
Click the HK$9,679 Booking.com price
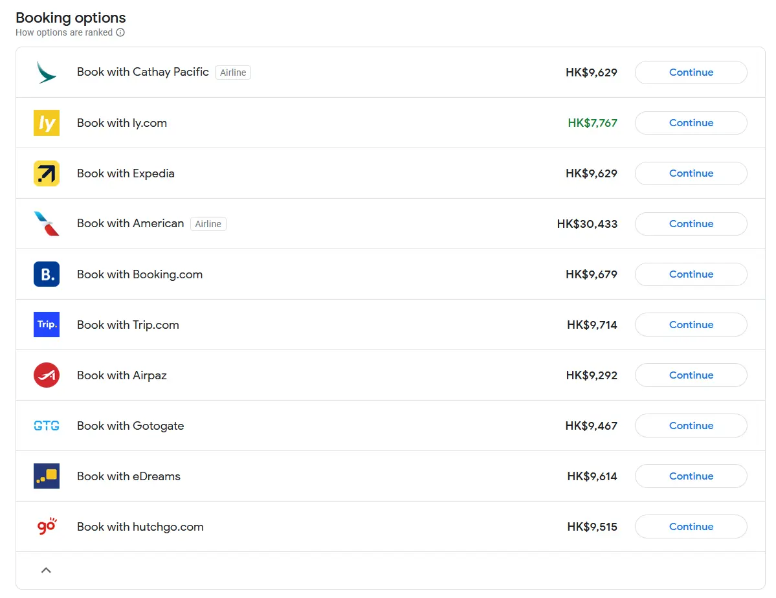coord(592,274)
